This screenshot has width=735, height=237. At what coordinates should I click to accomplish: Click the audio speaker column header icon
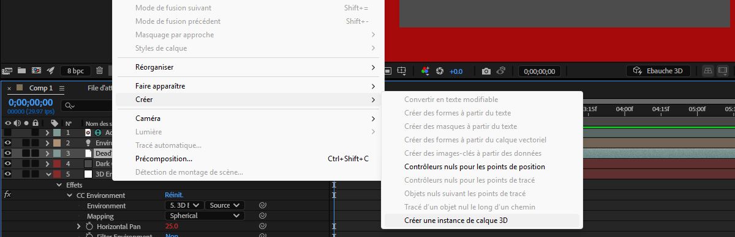(x=17, y=123)
